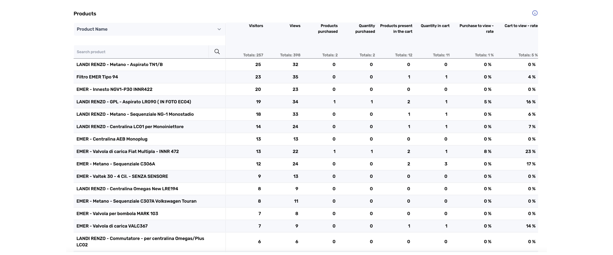Screen dimensions: 613x255
Task: Select EMER Centralina AEB Monoplug row
Action: point(112,139)
